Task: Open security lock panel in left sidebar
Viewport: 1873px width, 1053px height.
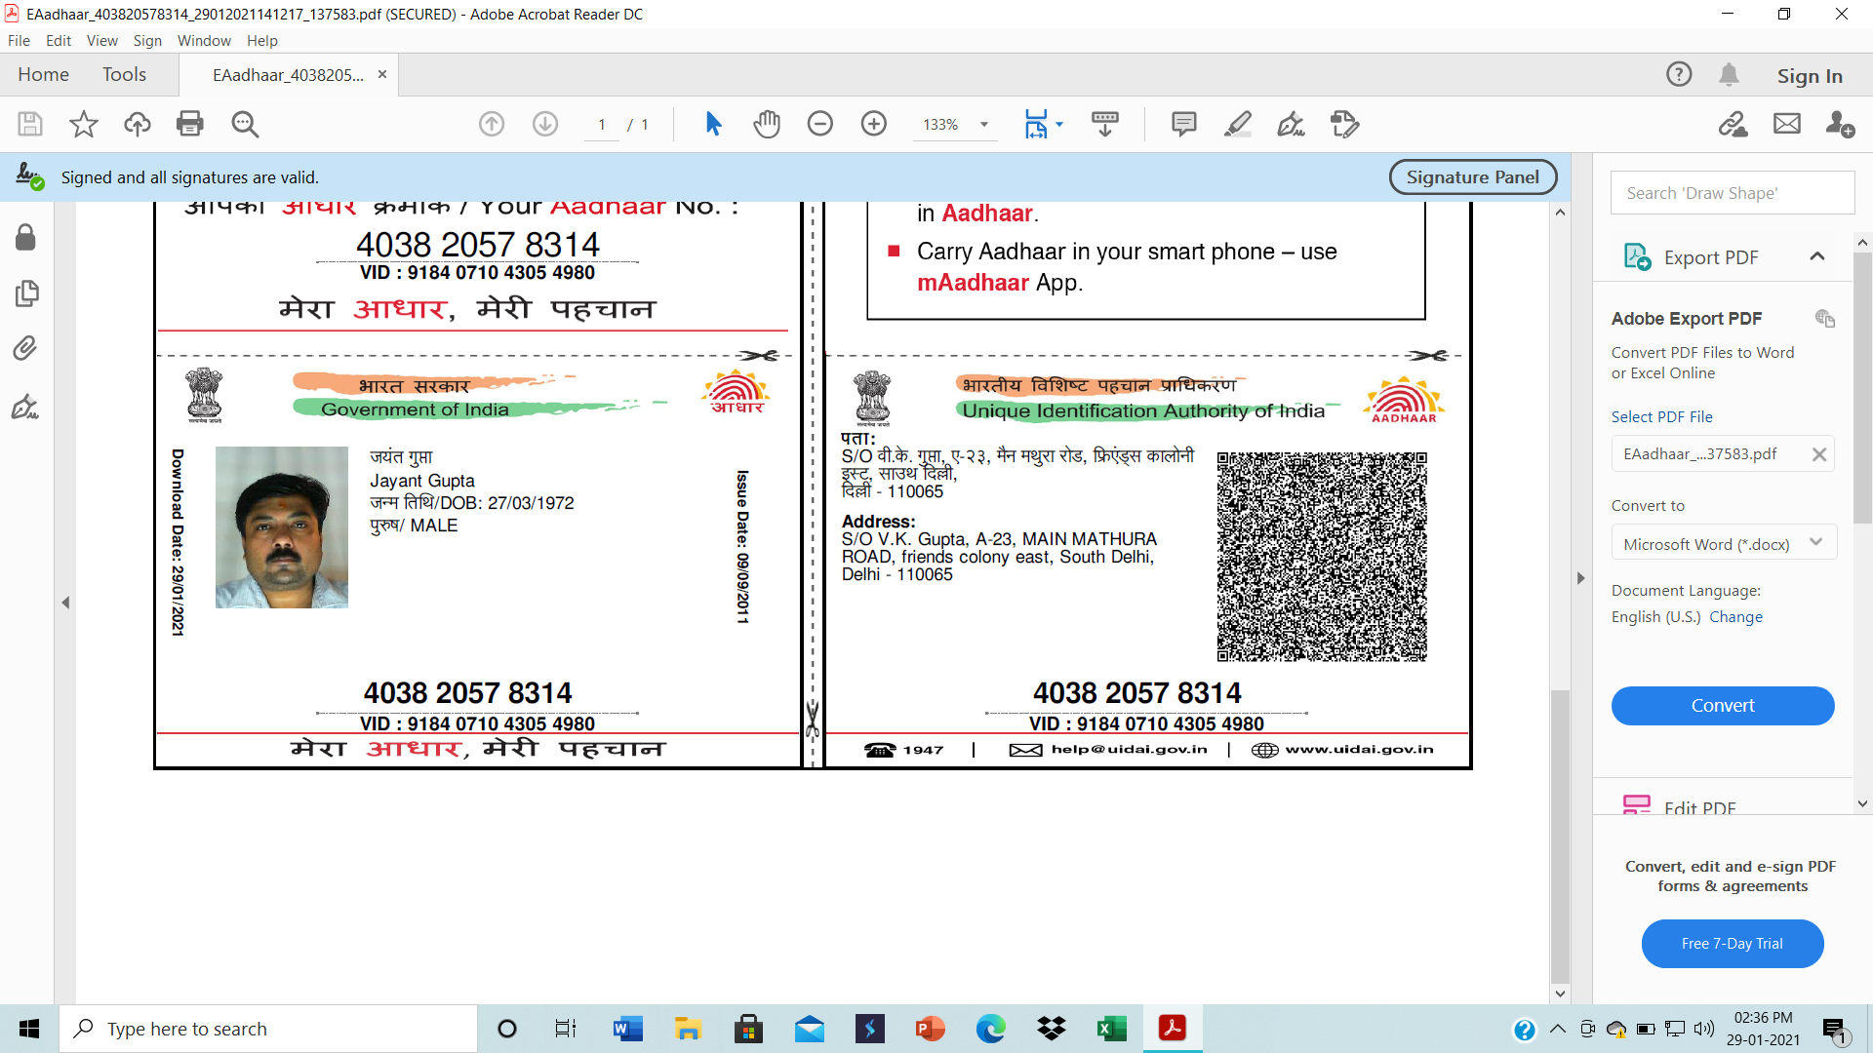Action: pyautogui.click(x=25, y=237)
